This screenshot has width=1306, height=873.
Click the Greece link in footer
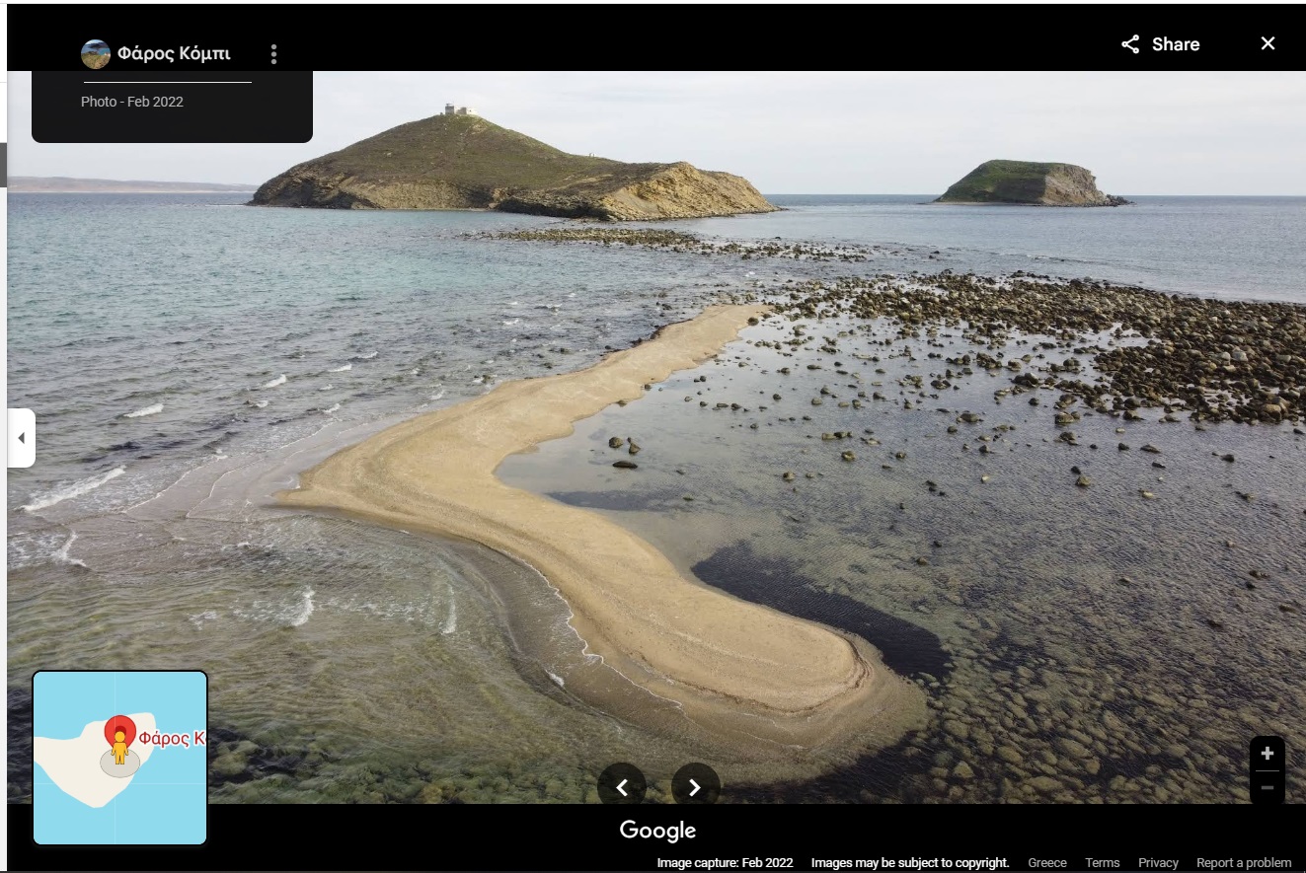(1047, 863)
